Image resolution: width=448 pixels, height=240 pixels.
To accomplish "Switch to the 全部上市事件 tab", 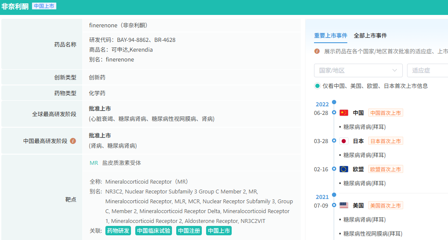I will coord(370,36).
